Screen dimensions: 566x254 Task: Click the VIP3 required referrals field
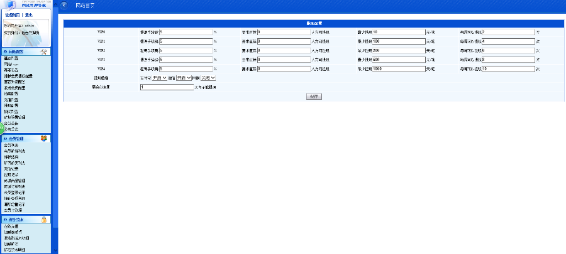tap(284, 60)
